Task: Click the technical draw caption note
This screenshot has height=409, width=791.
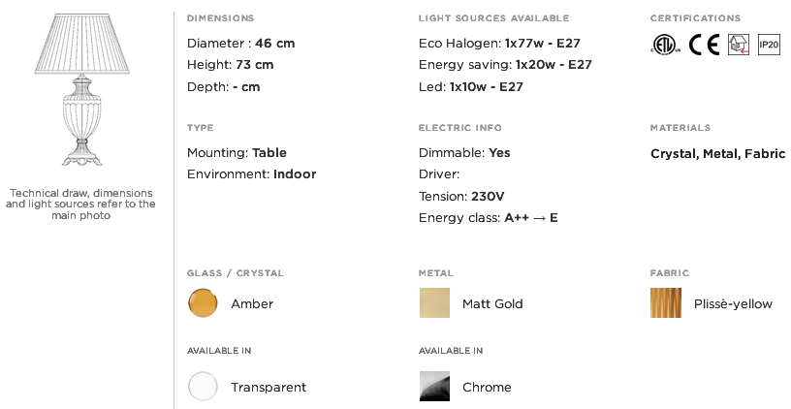Action: click(80, 204)
